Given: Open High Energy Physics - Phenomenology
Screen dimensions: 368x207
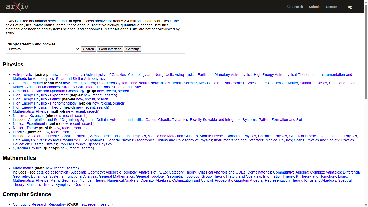Looking at the screenshot, I should [45, 103].
